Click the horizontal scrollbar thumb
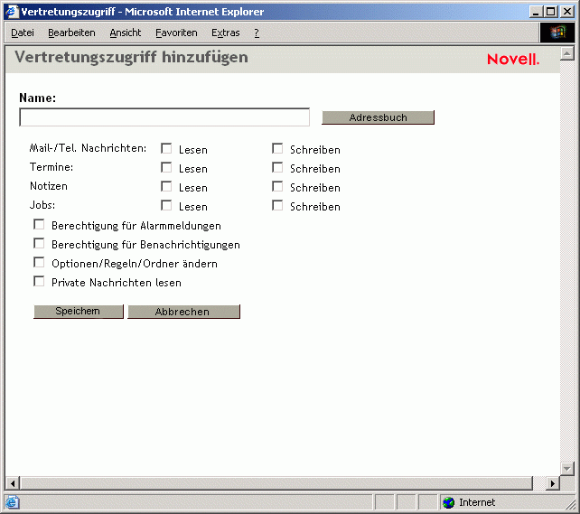Image resolution: width=580 pixels, height=514 pixels. (276, 483)
